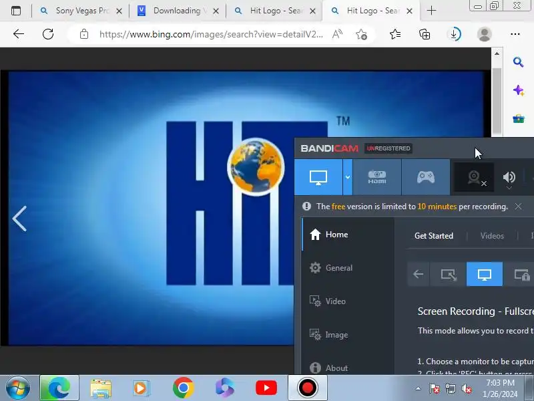Switch to Get Started tab
Screen dimensions: 534x401
[x=433, y=236]
